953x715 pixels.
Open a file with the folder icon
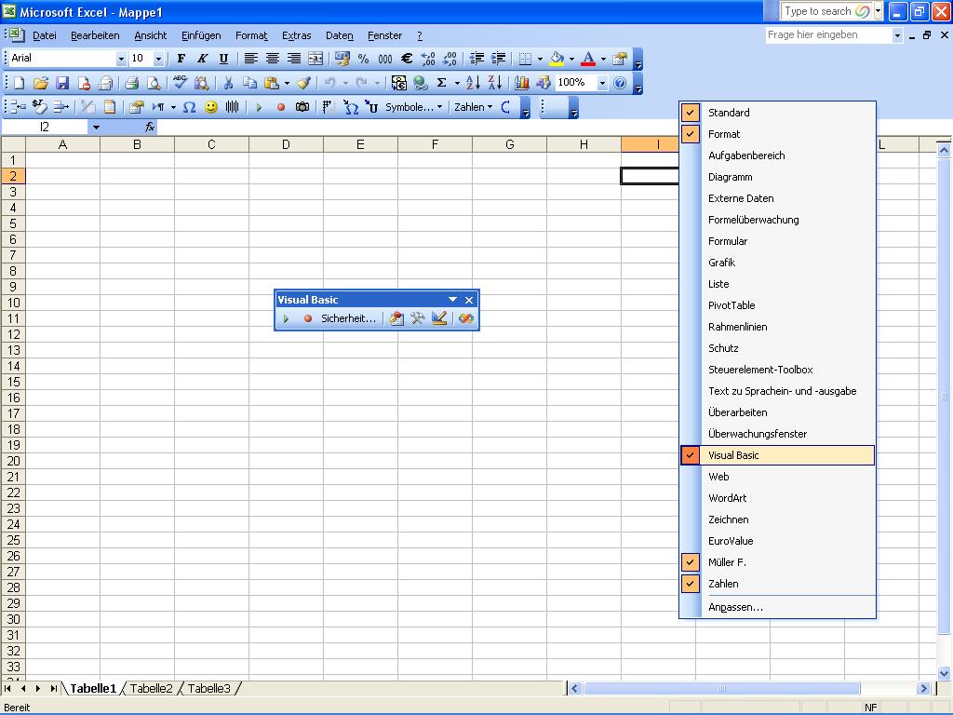[41, 83]
